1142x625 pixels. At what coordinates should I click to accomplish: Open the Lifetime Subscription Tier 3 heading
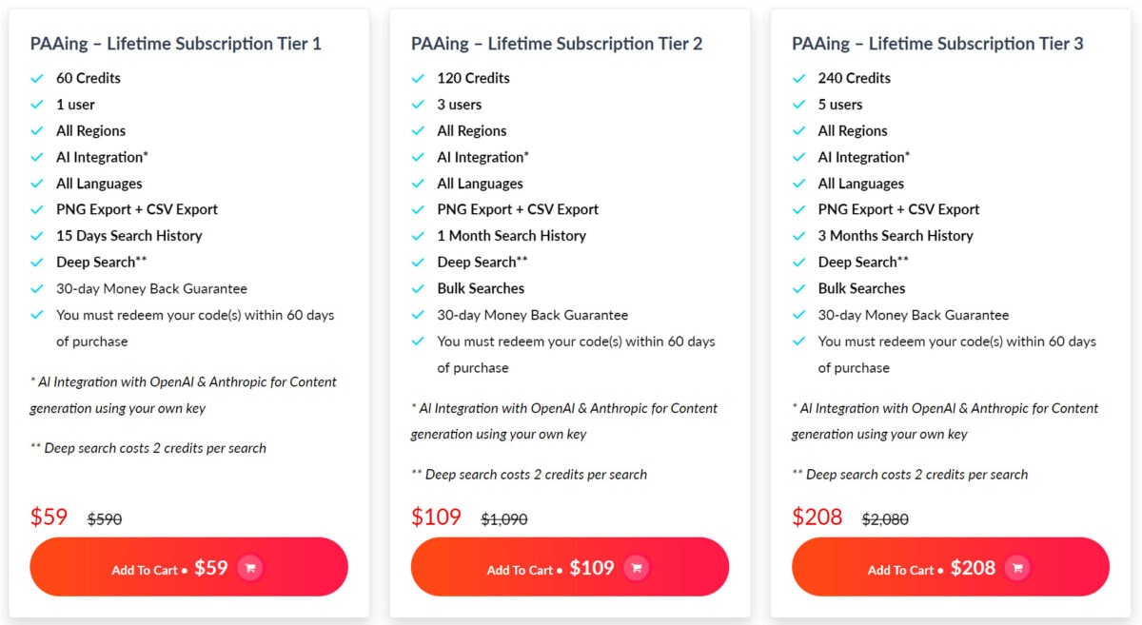click(935, 44)
